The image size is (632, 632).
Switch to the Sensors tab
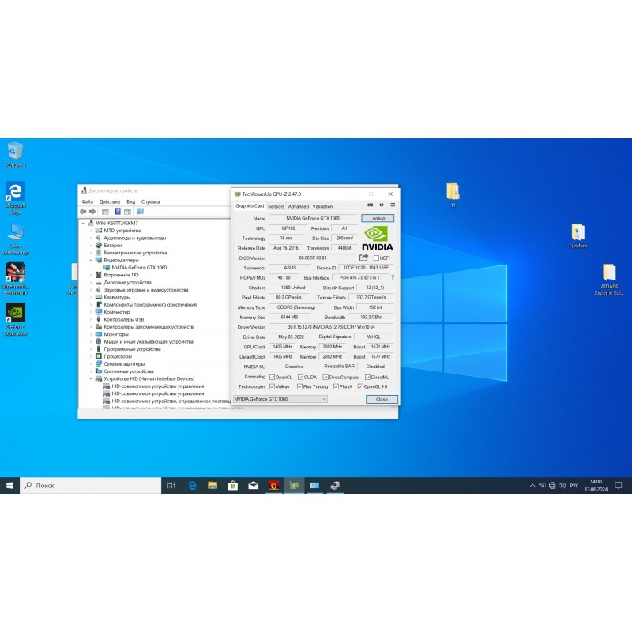[x=276, y=206]
